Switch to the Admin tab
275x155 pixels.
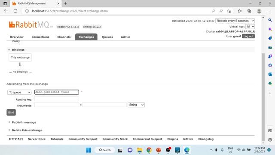125,37
